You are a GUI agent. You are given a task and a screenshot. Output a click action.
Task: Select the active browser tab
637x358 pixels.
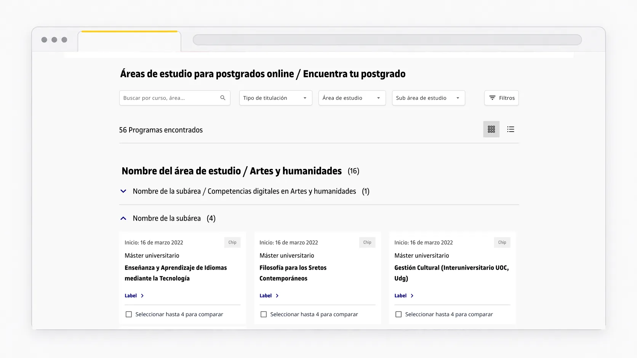tap(130, 41)
